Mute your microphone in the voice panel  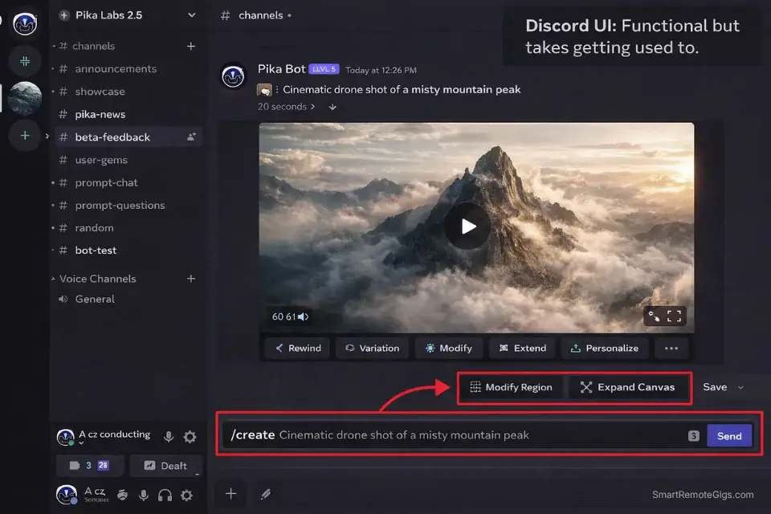point(168,434)
